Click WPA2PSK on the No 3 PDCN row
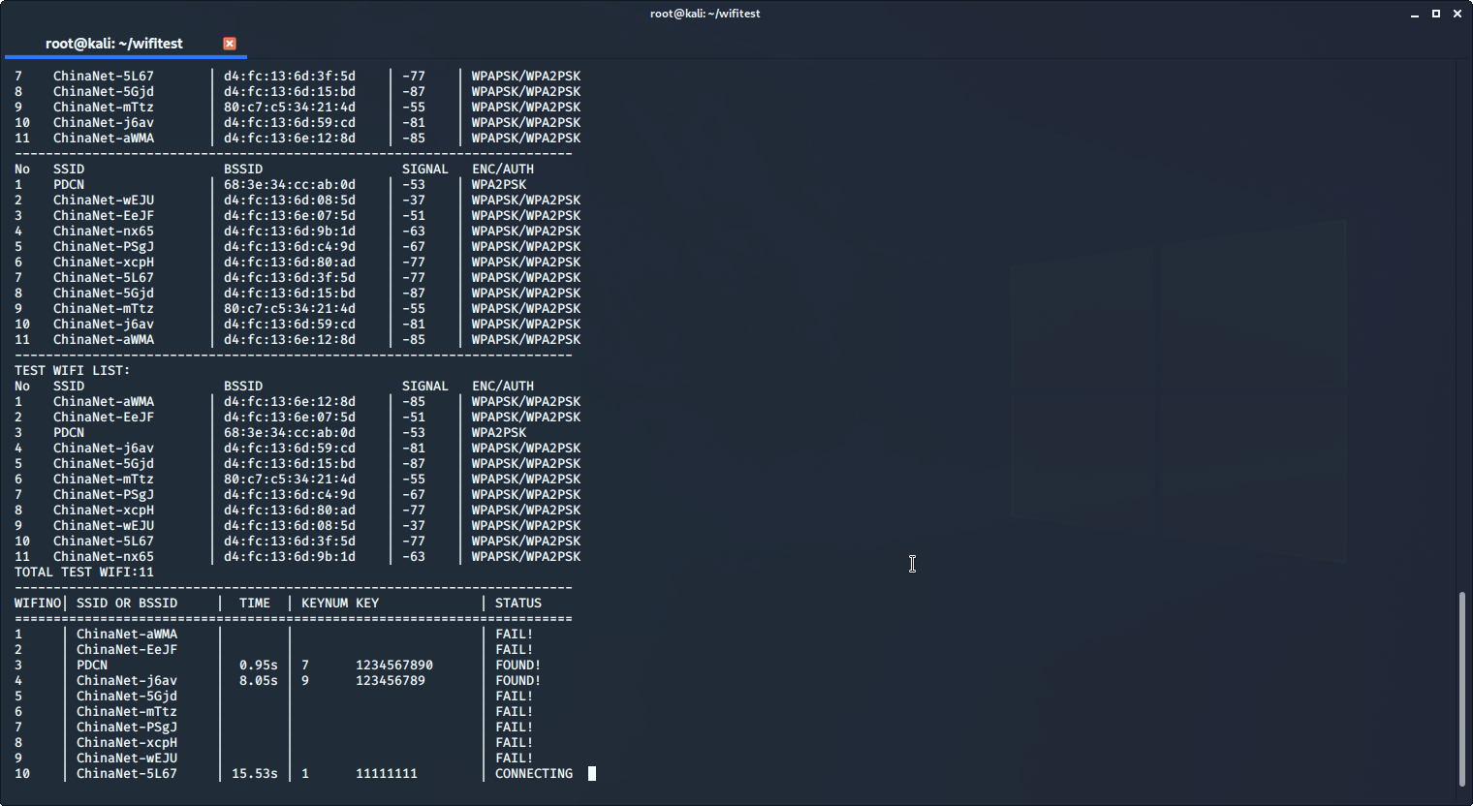The image size is (1473, 806). click(499, 432)
